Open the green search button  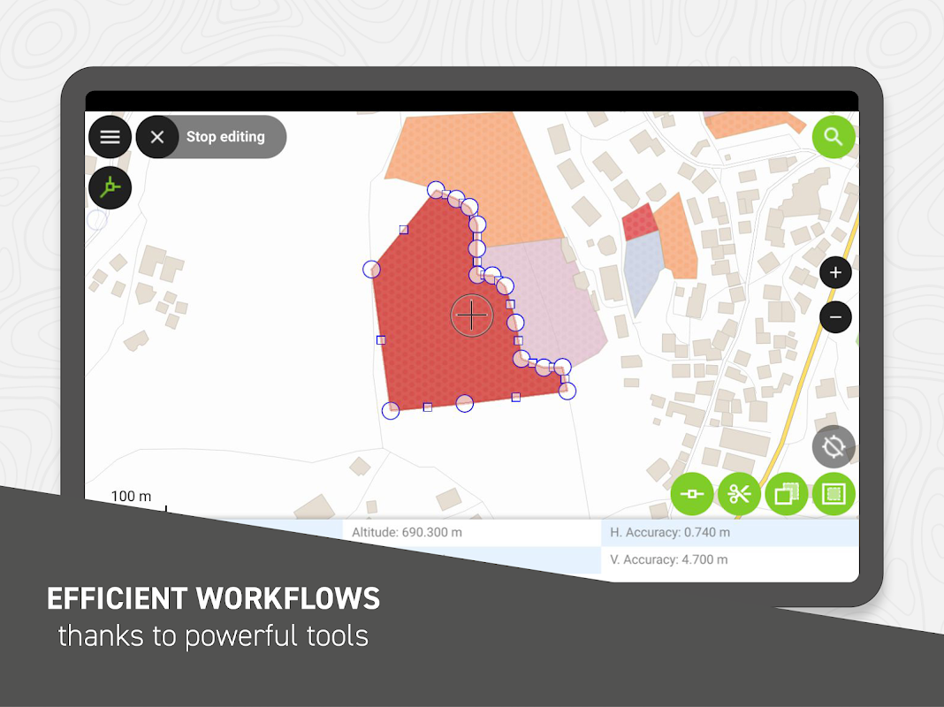[834, 137]
